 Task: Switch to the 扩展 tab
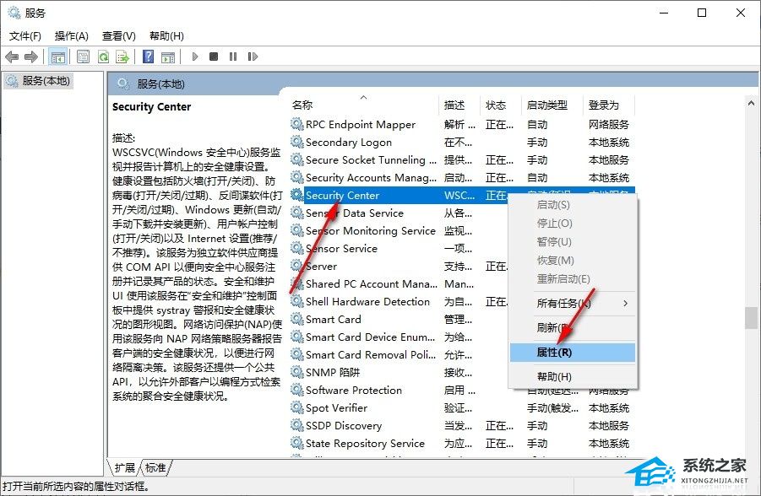pyautogui.click(x=125, y=467)
